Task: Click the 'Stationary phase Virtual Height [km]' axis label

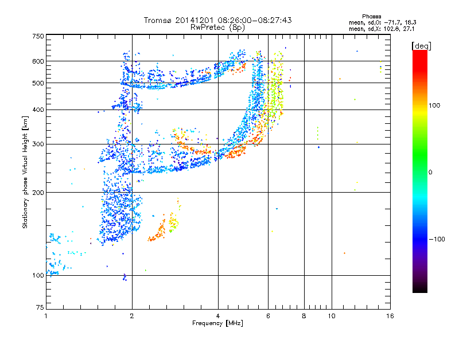Action: (25, 173)
